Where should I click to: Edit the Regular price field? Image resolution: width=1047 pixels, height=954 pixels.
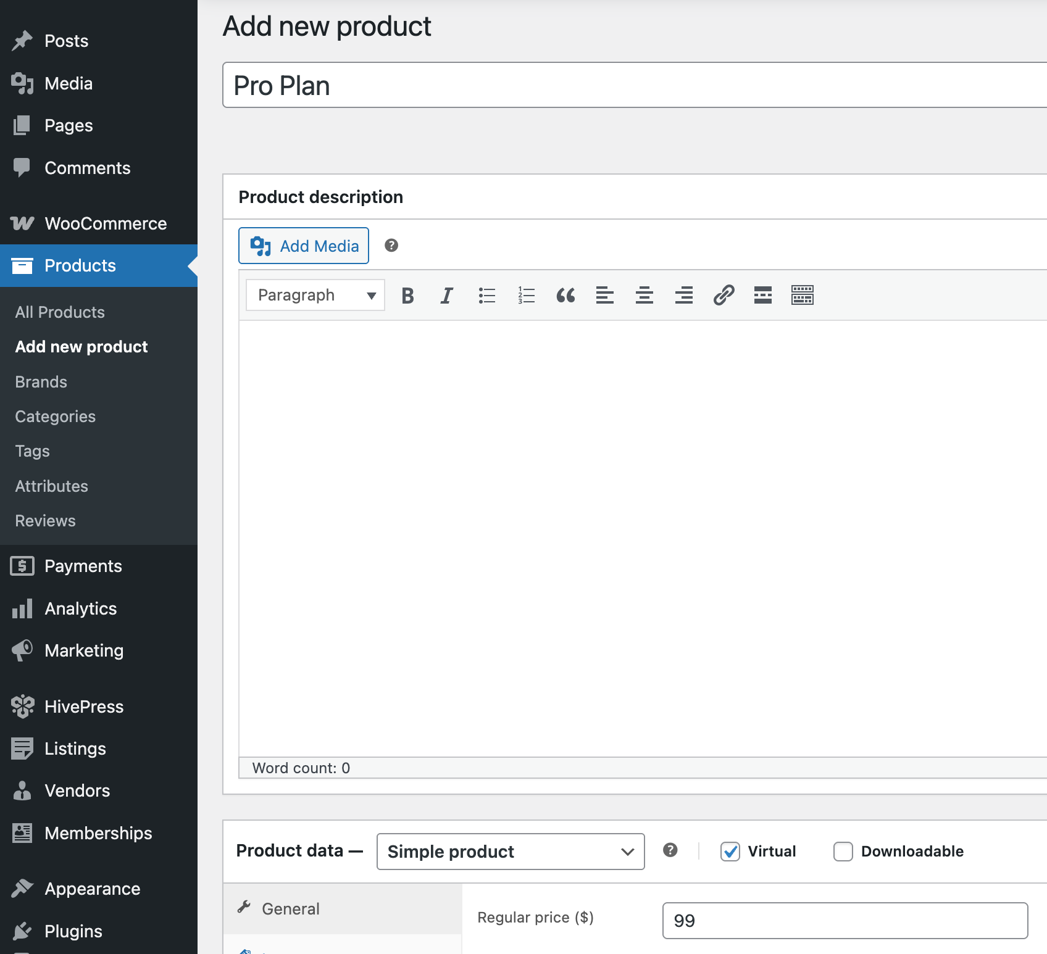pos(845,921)
